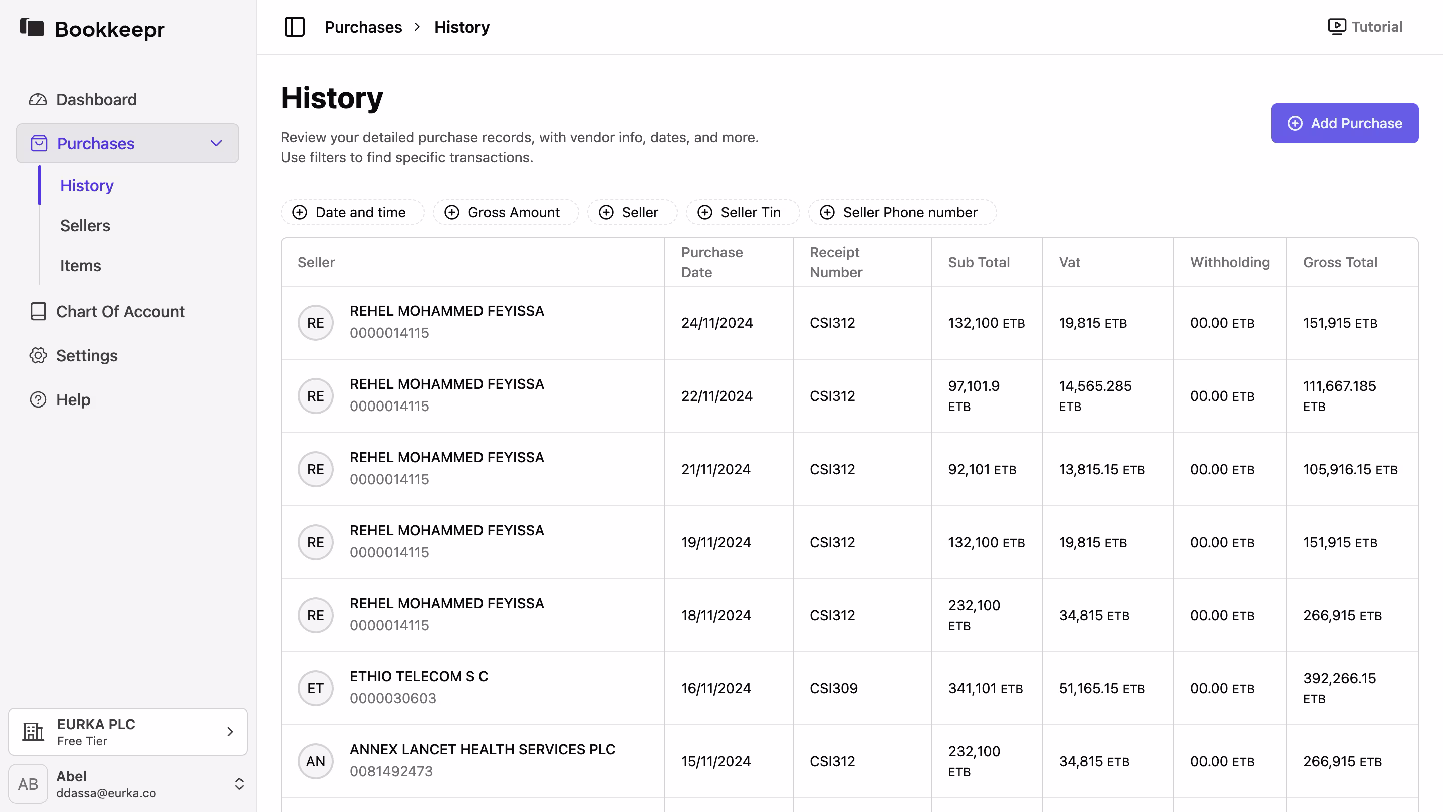Add the Date and time filter
This screenshot has width=1443, height=812.
point(352,213)
